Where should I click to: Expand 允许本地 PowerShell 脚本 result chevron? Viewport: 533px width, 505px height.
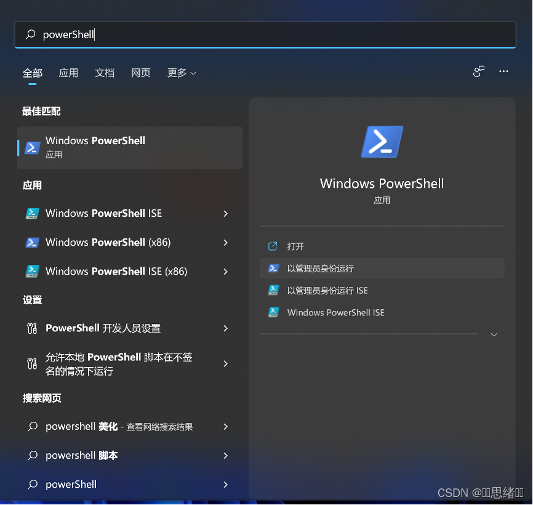click(x=226, y=364)
